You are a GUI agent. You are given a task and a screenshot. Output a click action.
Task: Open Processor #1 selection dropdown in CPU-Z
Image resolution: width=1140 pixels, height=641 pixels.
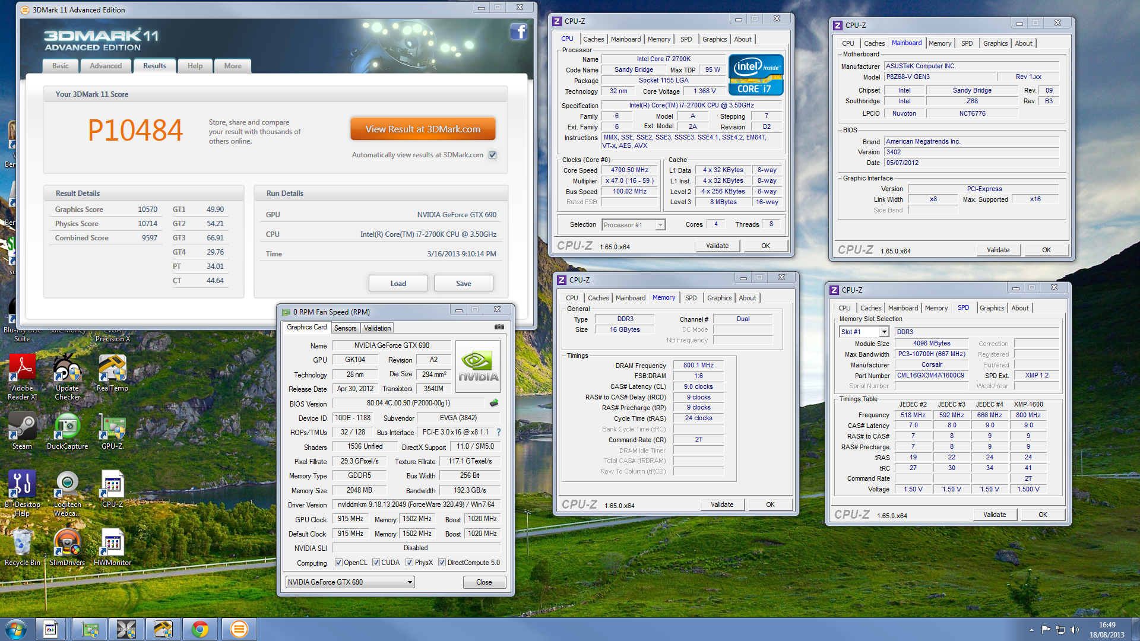coord(633,225)
